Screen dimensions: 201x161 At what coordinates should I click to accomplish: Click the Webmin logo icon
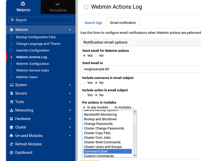pyautogui.click(x=23, y=4)
